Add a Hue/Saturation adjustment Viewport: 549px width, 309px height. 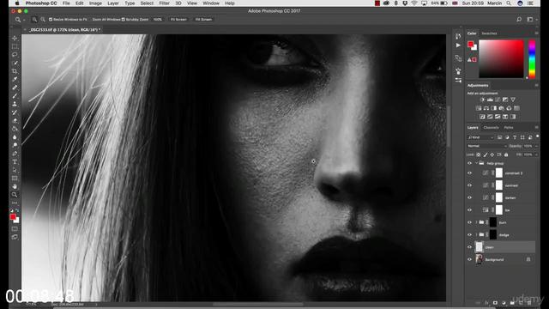coord(479,108)
